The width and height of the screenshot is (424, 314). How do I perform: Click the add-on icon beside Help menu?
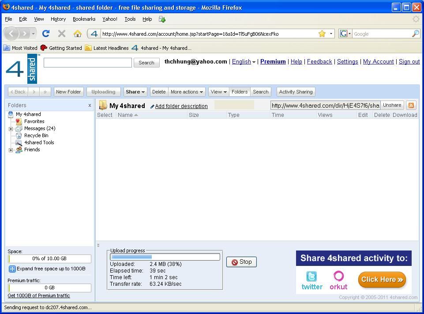[x=162, y=19]
